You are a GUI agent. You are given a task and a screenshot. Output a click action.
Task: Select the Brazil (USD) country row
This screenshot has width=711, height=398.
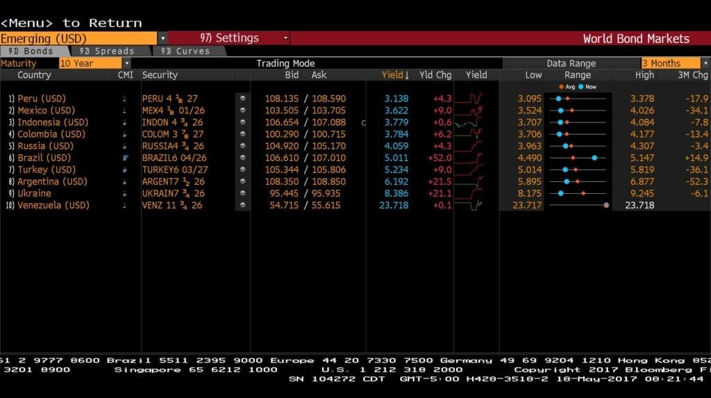44,158
